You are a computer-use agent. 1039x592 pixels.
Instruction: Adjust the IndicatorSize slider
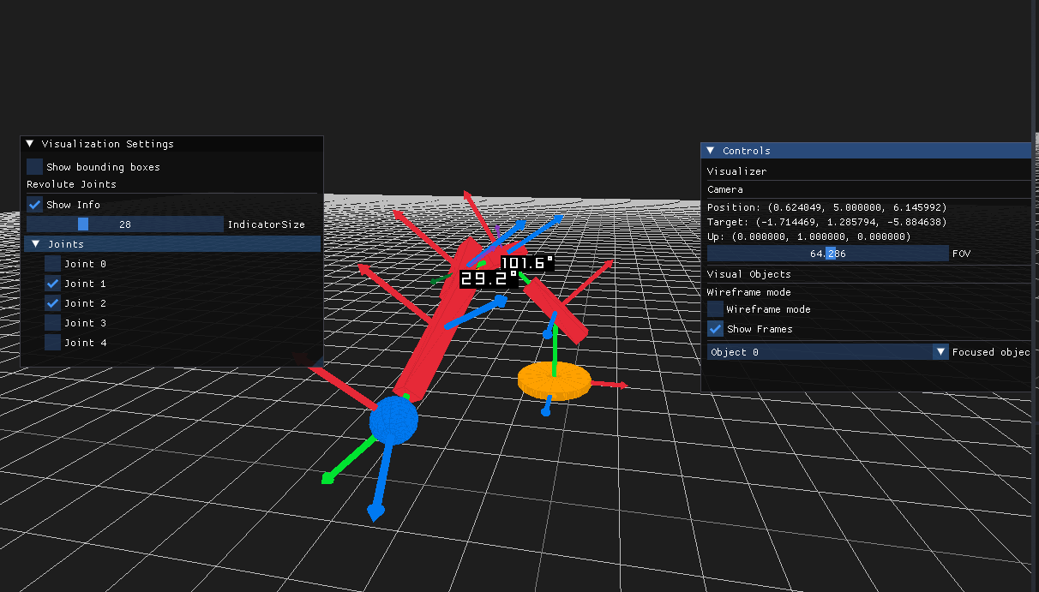click(x=125, y=224)
